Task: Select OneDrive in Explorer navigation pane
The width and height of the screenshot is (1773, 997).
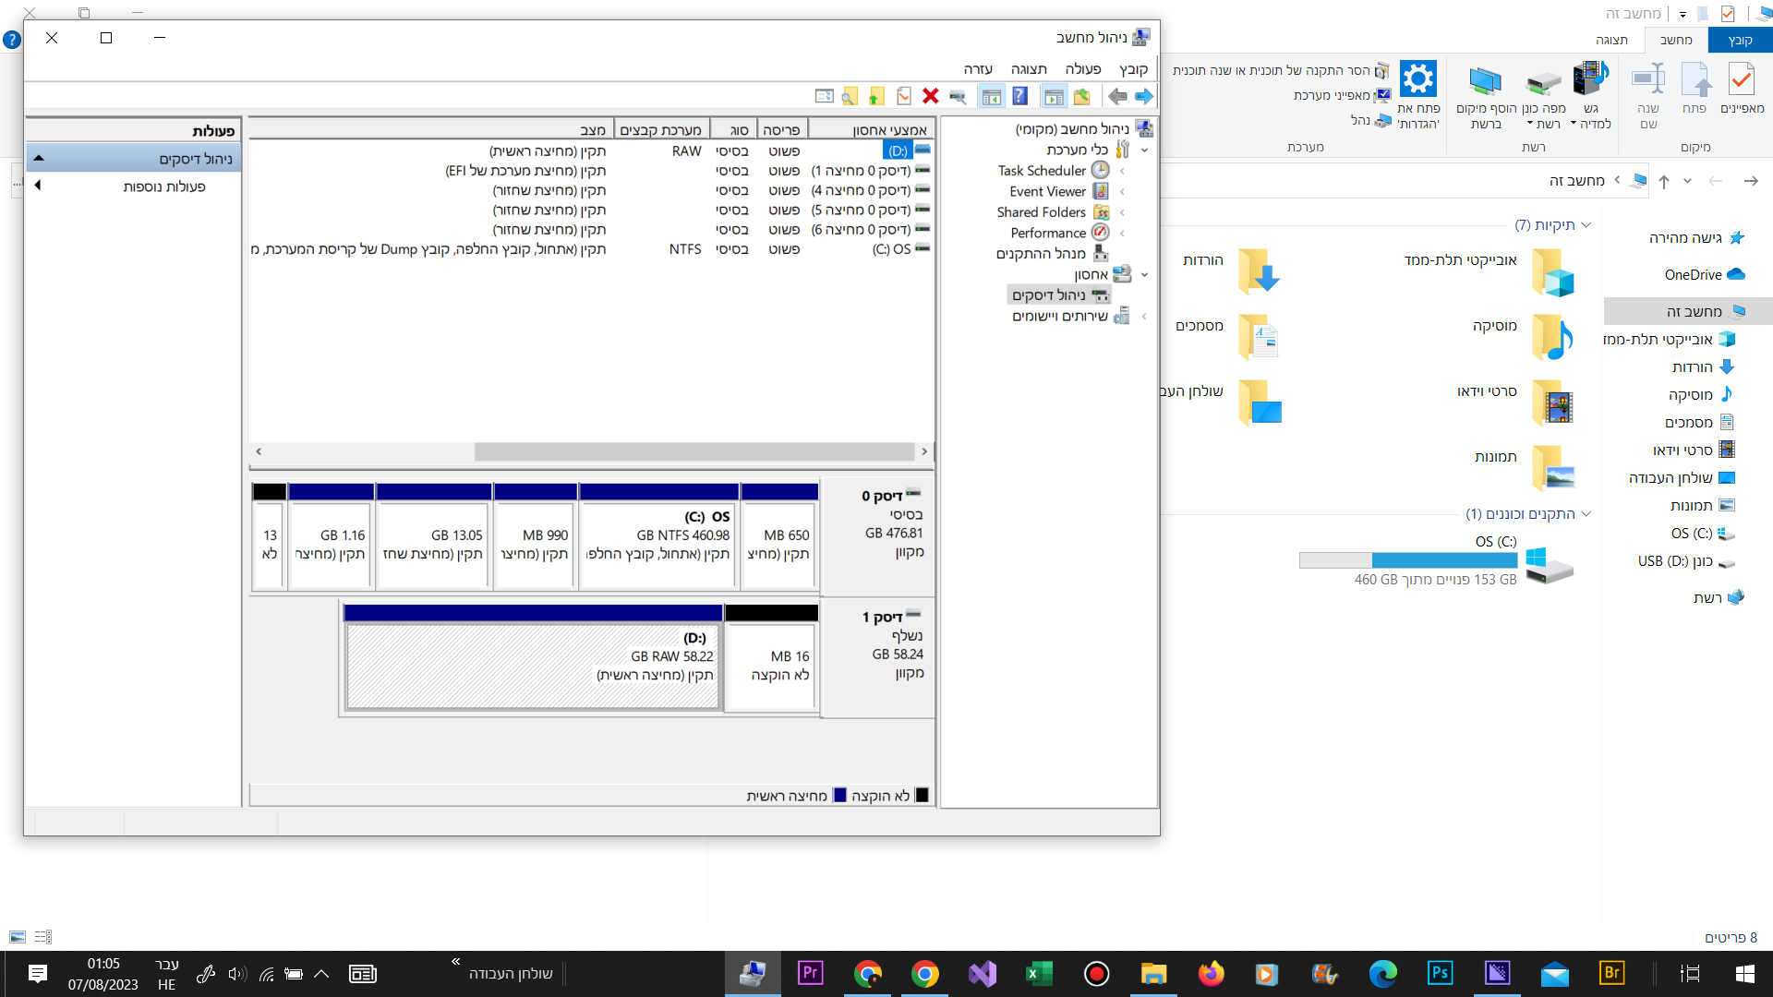Action: [x=1704, y=275]
